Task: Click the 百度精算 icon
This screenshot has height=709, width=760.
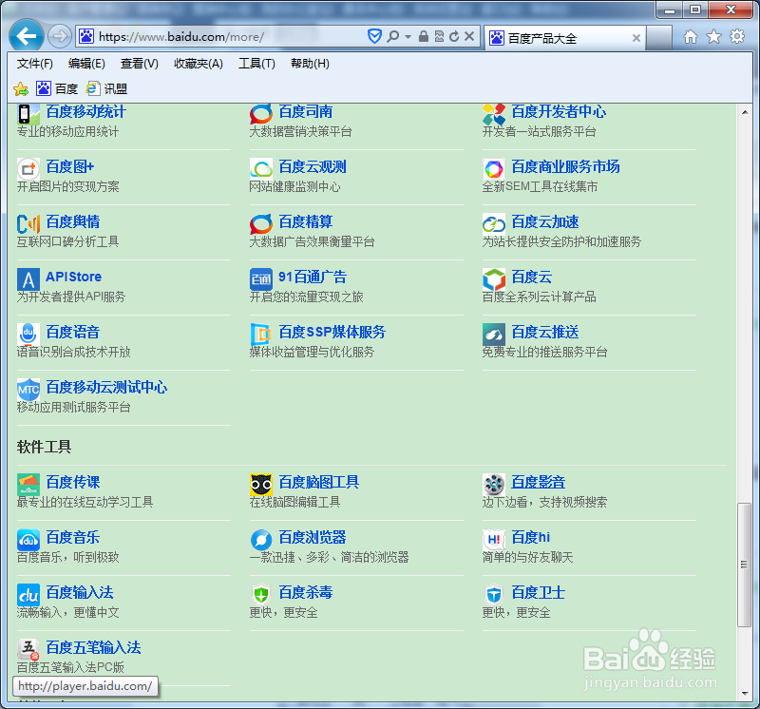Action: click(261, 224)
